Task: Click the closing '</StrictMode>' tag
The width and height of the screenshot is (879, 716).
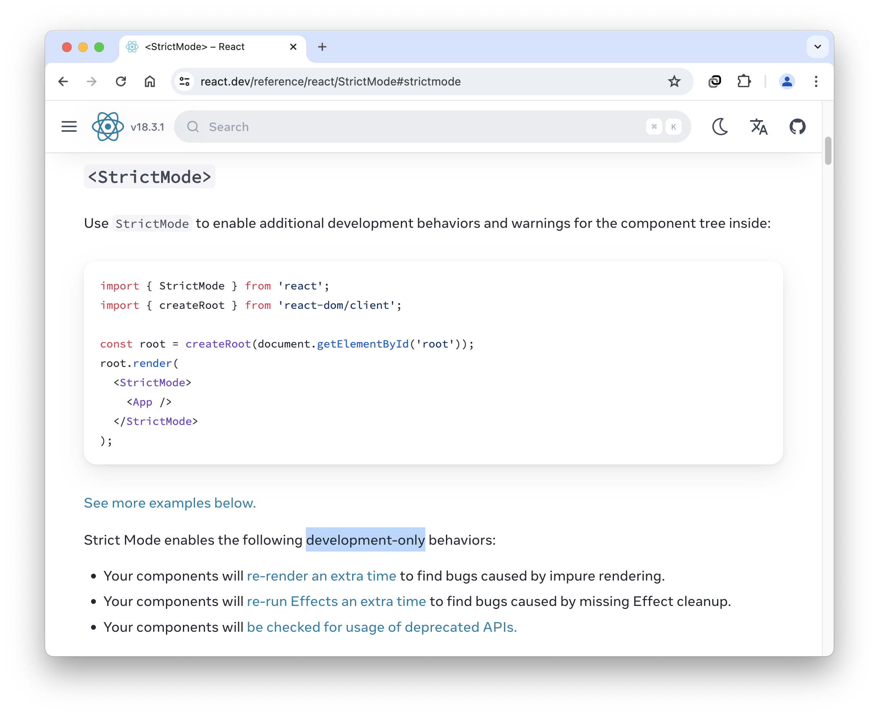Action: [x=156, y=422]
